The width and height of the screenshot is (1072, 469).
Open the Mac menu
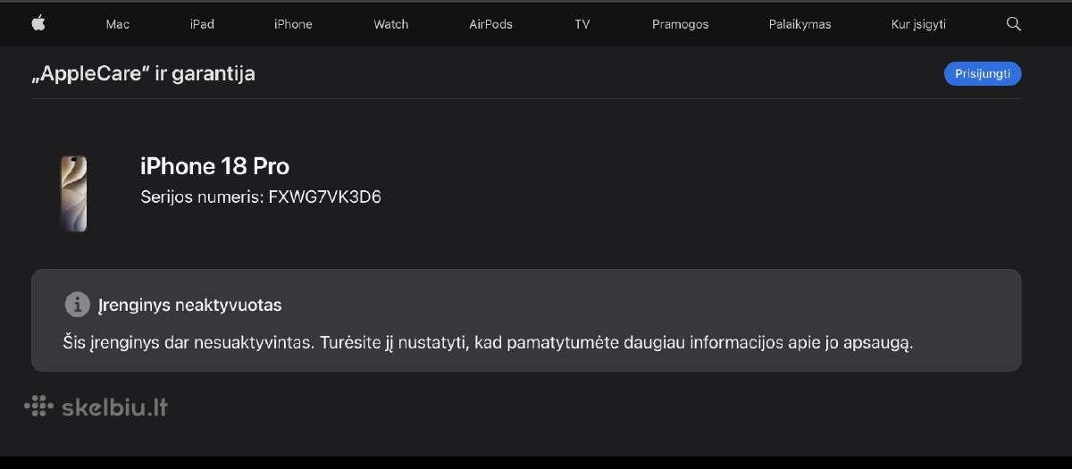tap(118, 24)
